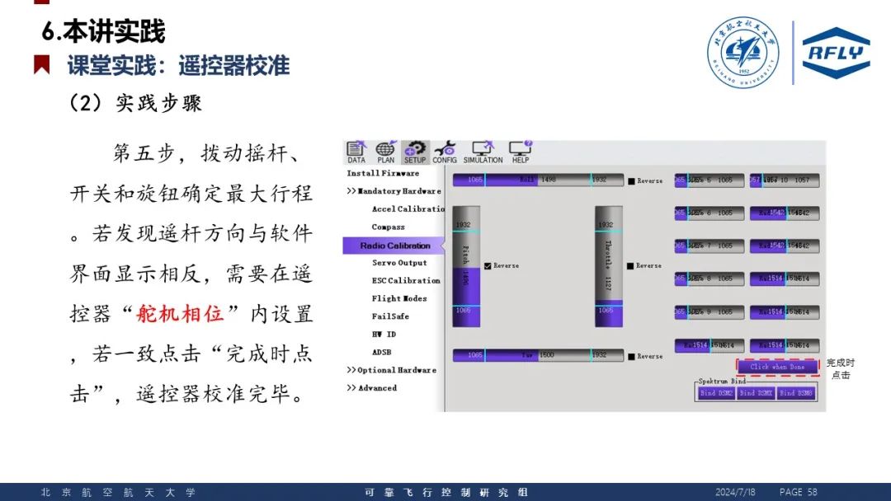Screen dimensions: 891x501
Task: Select Install Firmware in the sidebar
Action: click(383, 173)
